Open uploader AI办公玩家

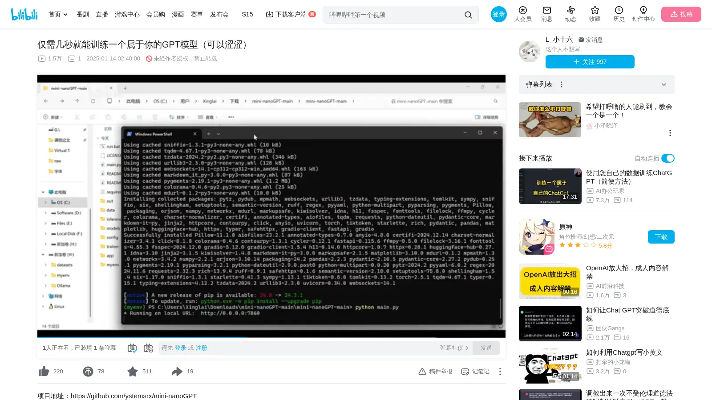(x=606, y=191)
